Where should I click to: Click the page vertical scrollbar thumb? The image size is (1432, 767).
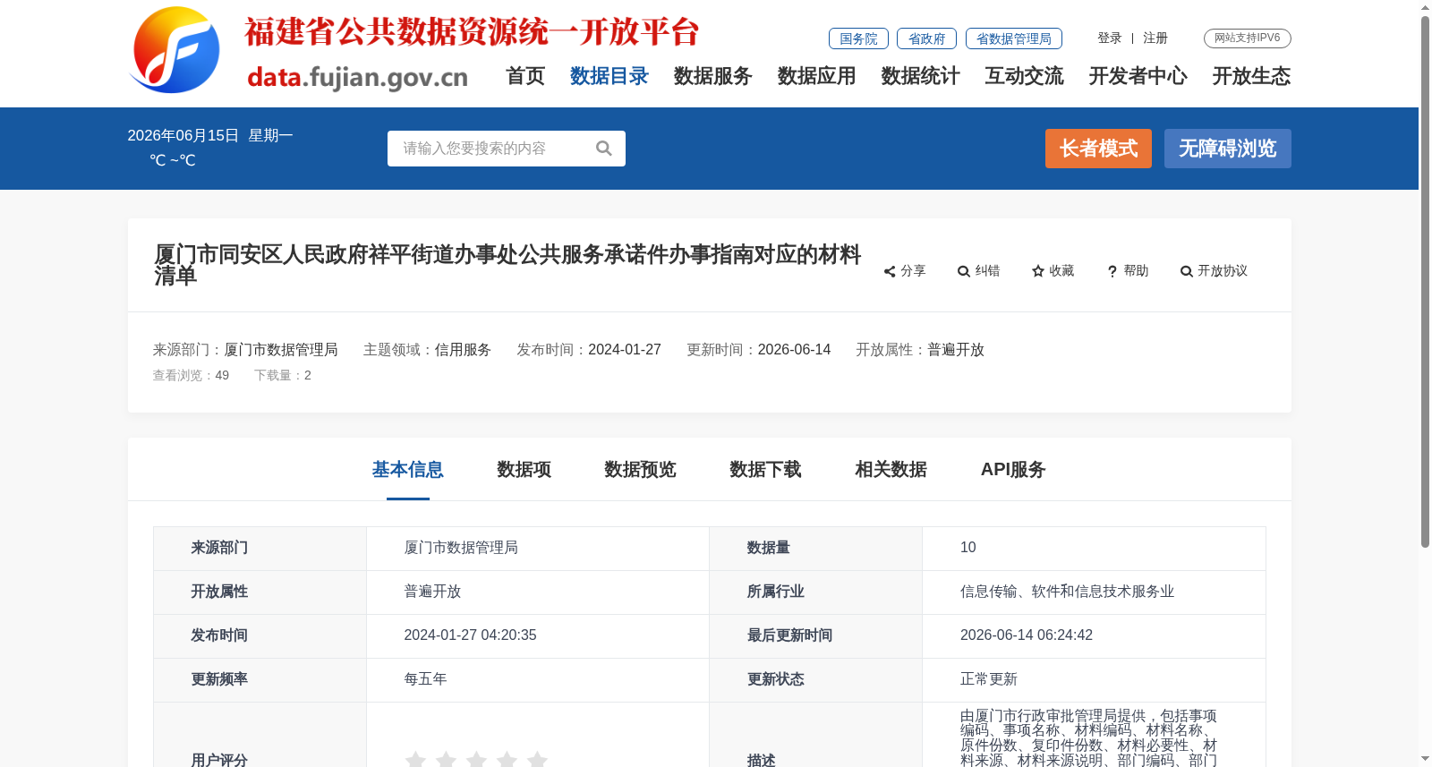pyautogui.click(x=1425, y=281)
